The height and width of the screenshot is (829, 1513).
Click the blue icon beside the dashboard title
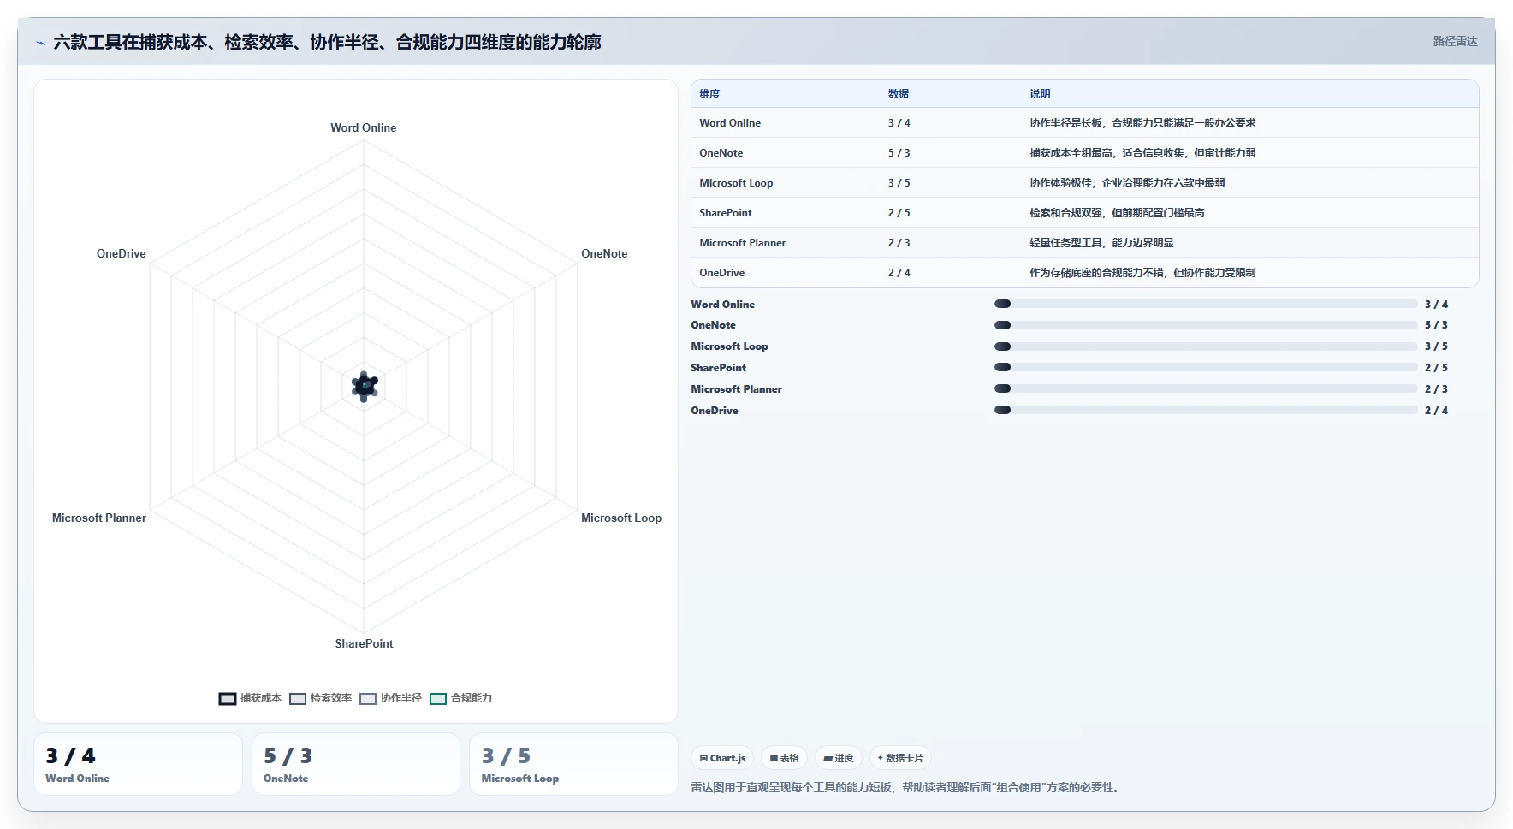coord(40,43)
